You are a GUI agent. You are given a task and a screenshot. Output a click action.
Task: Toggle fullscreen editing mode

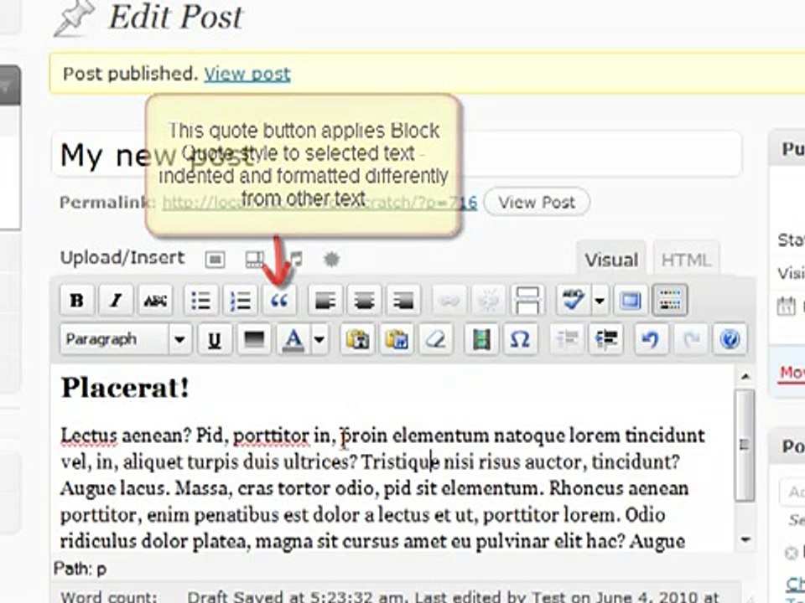pyautogui.click(x=631, y=300)
